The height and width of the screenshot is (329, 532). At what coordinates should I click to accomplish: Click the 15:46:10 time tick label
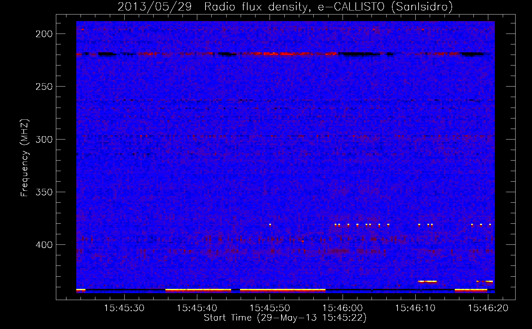point(415,308)
